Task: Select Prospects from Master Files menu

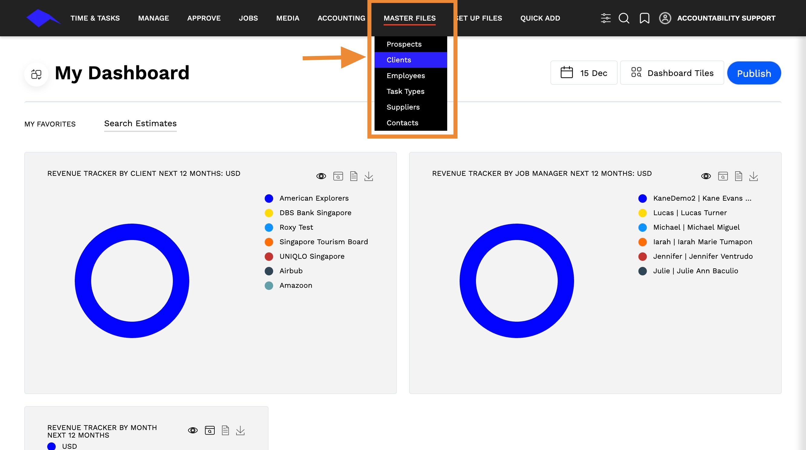Action: pyautogui.click(x=411, y=44)
